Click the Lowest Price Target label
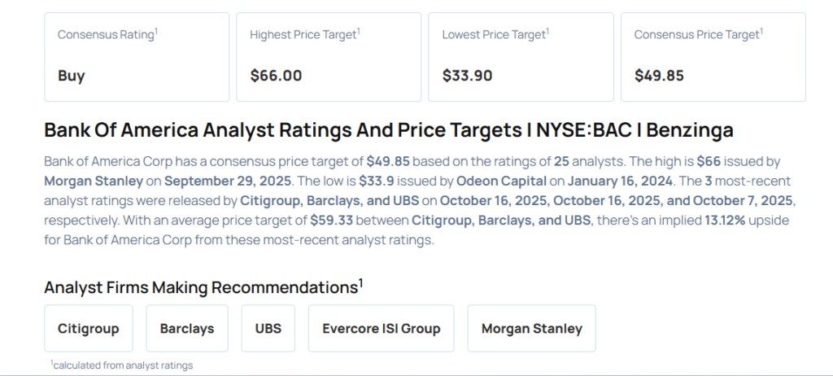The width and height of the screenshot is (833, 376). 494,35
